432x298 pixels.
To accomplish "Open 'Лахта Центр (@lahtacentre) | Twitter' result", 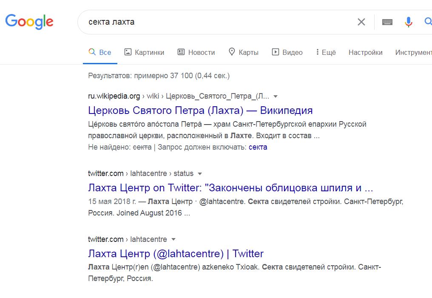I will [x=176, y=254].
